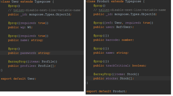Click the 'trackCritical' field name
The height and width of the screenshot is (96, 173).
pos(117,66)
